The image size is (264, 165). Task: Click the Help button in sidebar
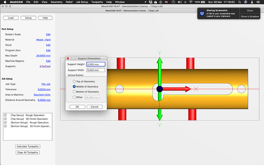click(x=45, y=18)
